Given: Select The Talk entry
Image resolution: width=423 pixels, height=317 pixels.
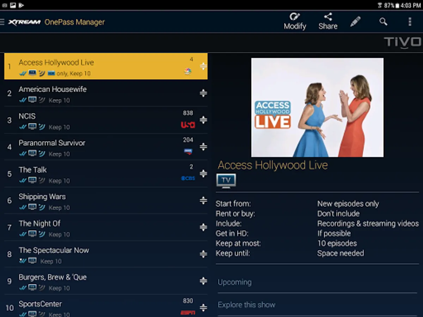Looking at the screenshot, I should pos(106,174).
